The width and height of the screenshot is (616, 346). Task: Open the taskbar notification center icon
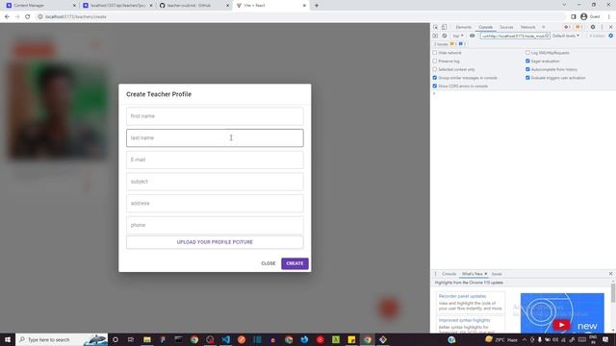[x=605, y=339]
